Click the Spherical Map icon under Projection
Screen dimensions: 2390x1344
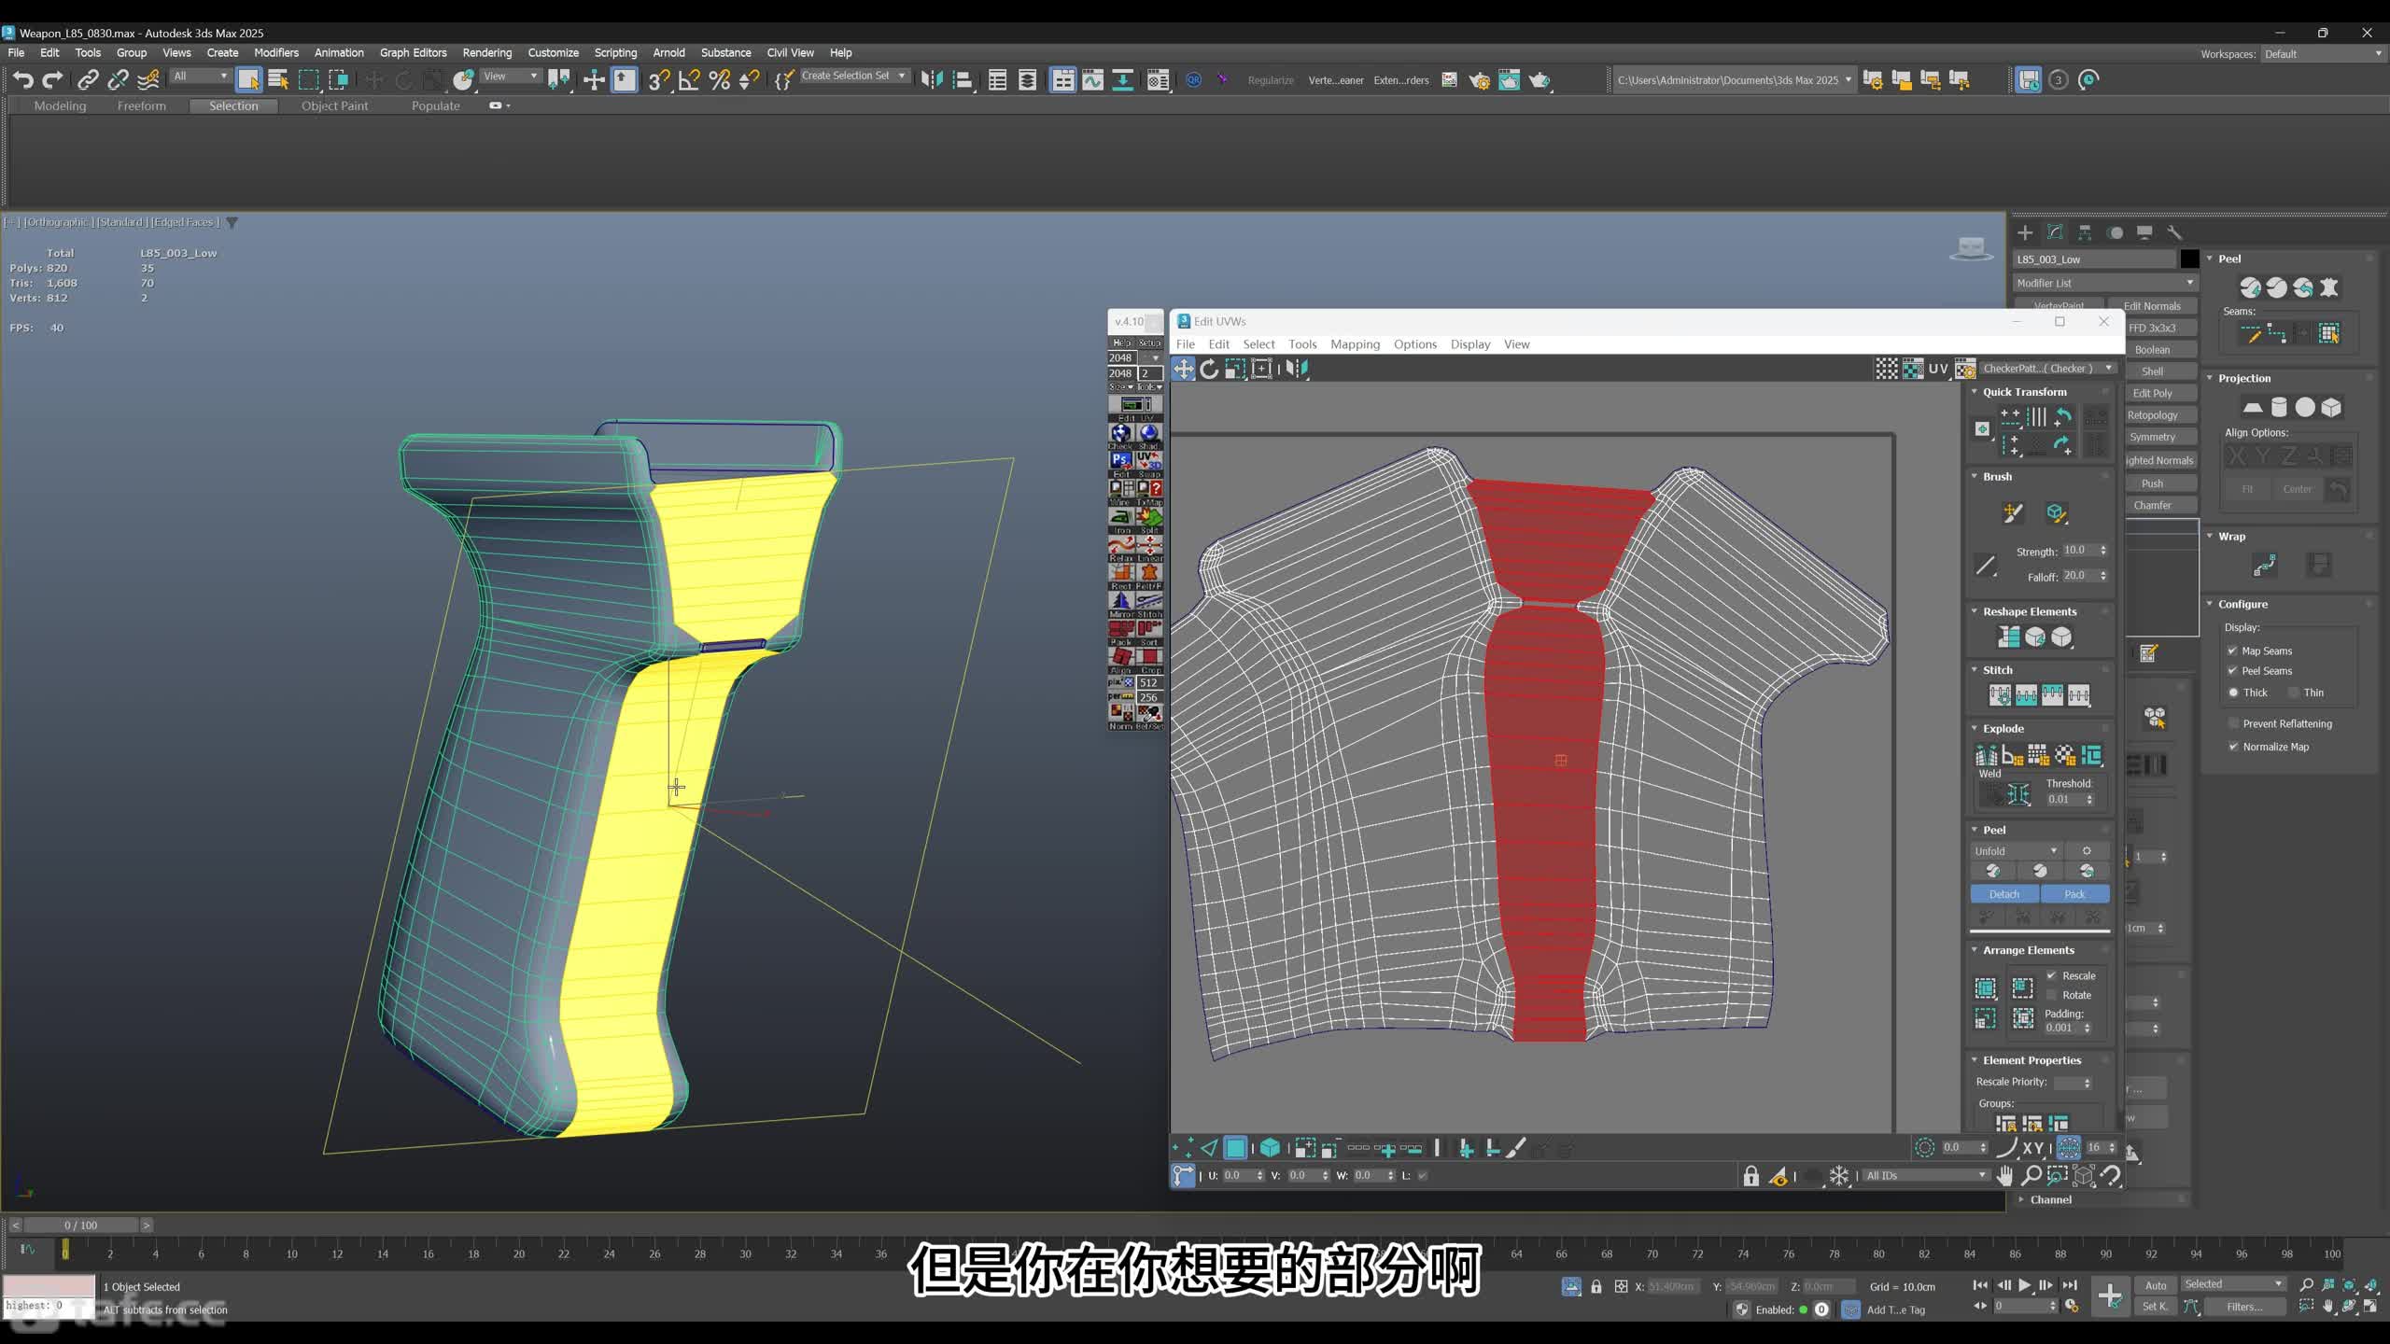pos(2305,407)
